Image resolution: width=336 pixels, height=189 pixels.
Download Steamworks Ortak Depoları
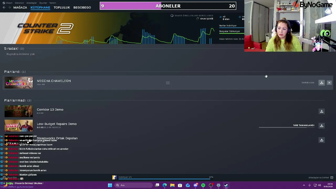tap(322, 140)
